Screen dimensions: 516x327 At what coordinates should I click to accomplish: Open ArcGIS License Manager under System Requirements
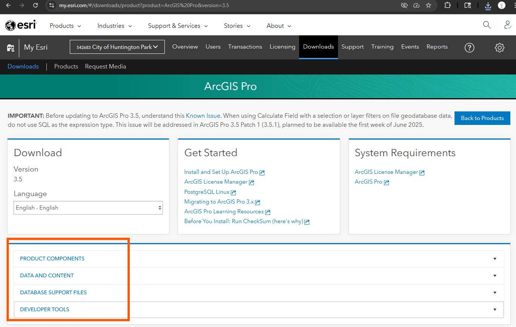[x=386, y=172]
